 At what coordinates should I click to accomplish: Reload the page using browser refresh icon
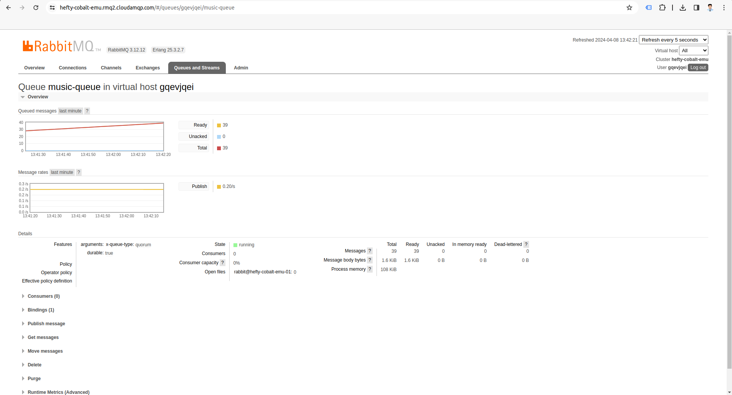click(36, 8)
